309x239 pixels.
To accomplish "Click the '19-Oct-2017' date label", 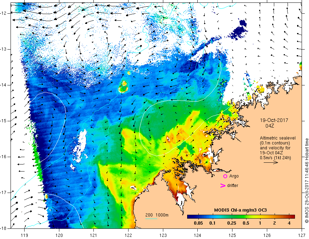I will click(274, 120).
